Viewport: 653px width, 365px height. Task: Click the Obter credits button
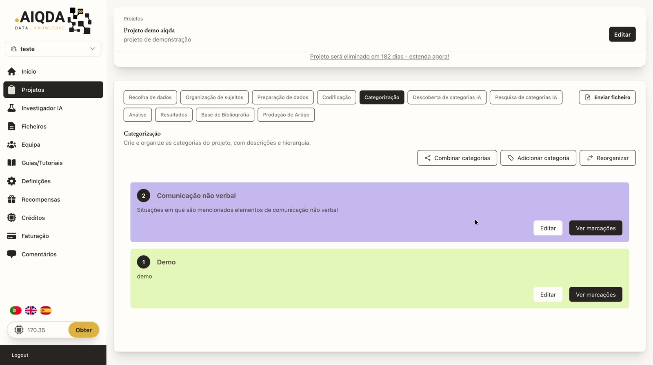pos(84,330)
